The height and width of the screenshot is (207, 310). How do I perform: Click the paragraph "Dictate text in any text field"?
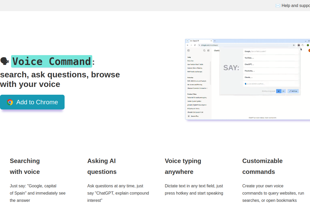pos(194,189)
